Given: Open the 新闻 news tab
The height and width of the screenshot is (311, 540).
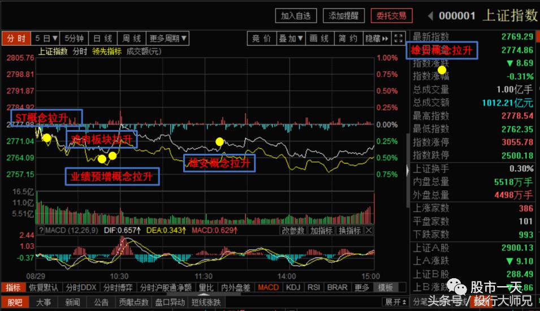Looking at the screenshot, I should coord(73,303).
